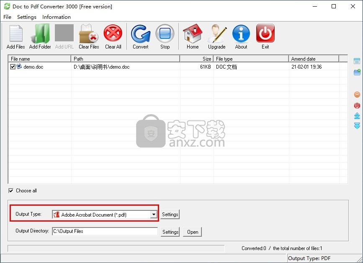The width and height of the screenshot is (363, 263).
Task: Open the About info icon
Action: (241, 34)
